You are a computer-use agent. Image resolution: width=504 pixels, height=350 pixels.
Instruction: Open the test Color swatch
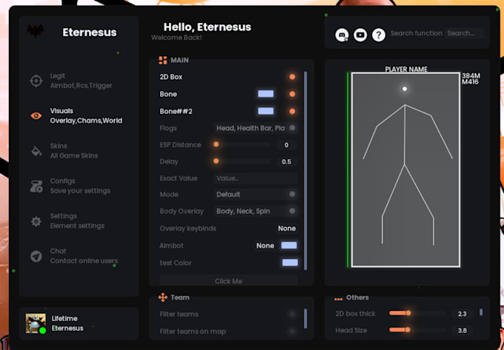[x=290, y=263]
